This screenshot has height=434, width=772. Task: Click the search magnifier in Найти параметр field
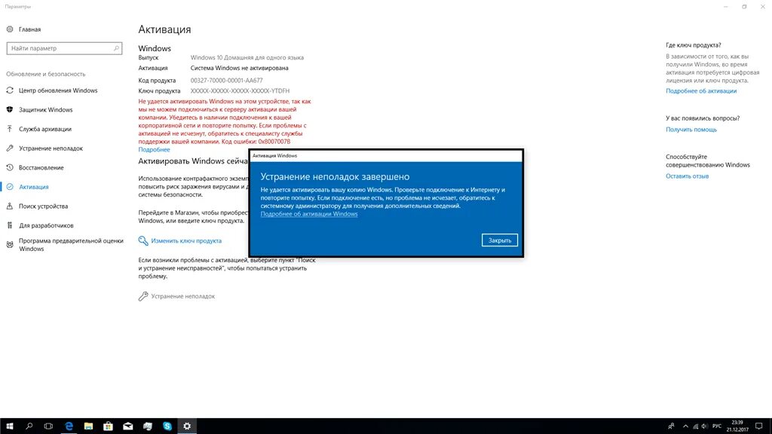click(116, 48)
